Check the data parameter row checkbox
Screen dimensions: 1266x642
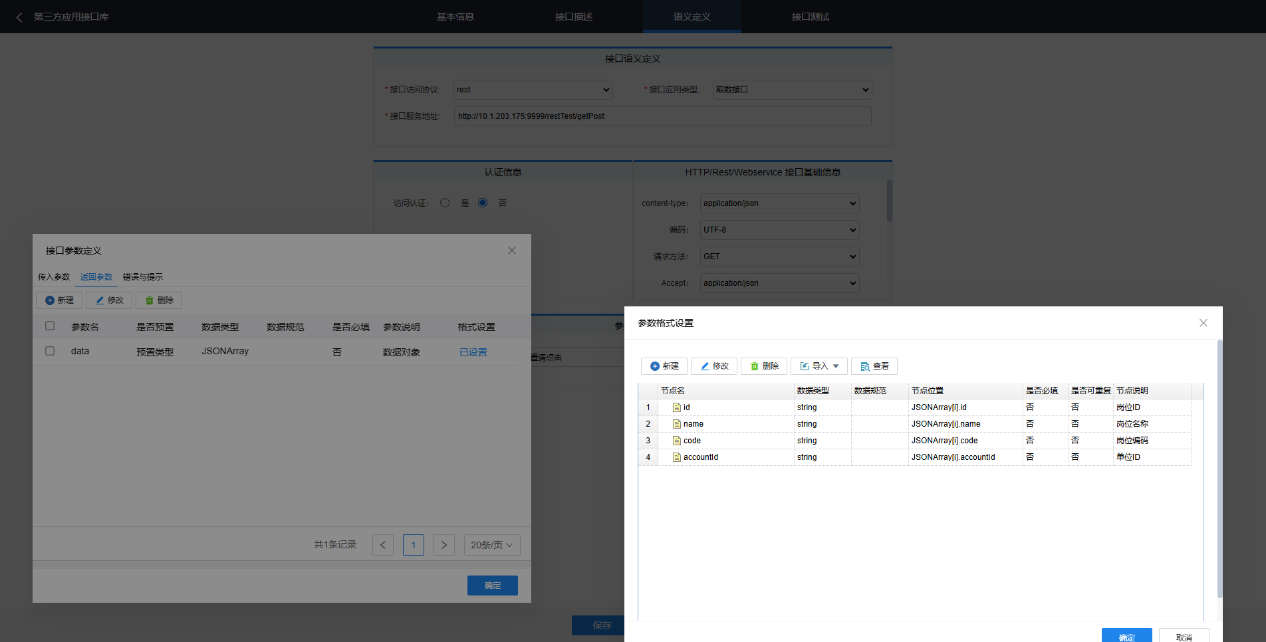click(x=50, y=351)
